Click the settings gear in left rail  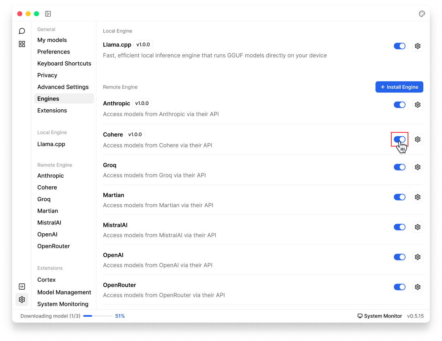tap(22, 299)
